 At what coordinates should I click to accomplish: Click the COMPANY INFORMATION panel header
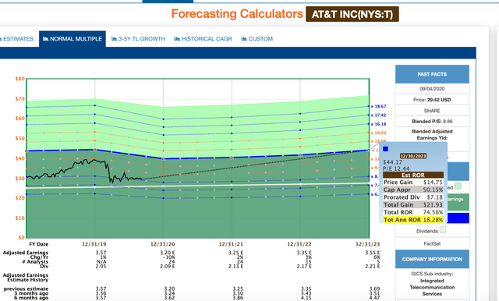tap(432, 259)
